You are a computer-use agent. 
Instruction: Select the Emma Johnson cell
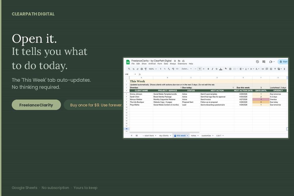(141, 94)
